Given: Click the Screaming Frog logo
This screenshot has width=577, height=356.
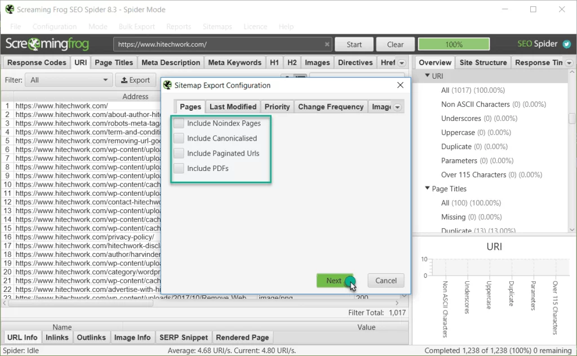Looking at the screenshot, I should point(47,44).
